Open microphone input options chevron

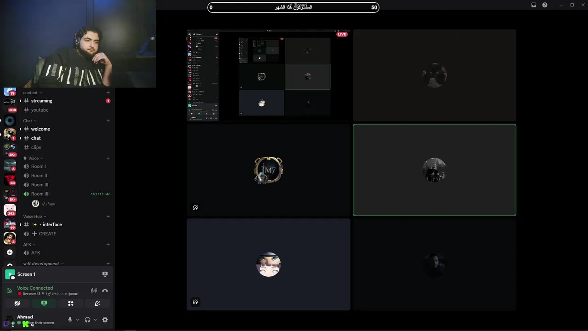(x=78, y=320)
